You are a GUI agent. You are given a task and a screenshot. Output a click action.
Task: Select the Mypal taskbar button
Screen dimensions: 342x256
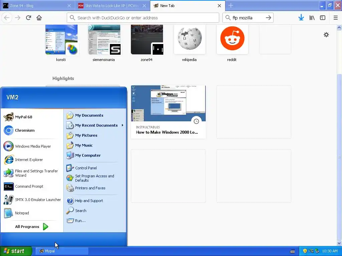click(x=61, y=251)
